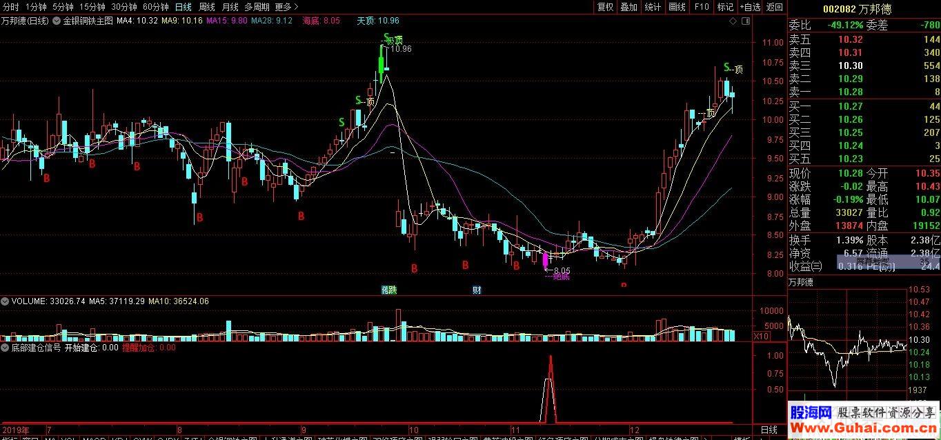Switch to the 60分钟 period tab
This screenshot has width=941, height=440.
tap(156, 7)
